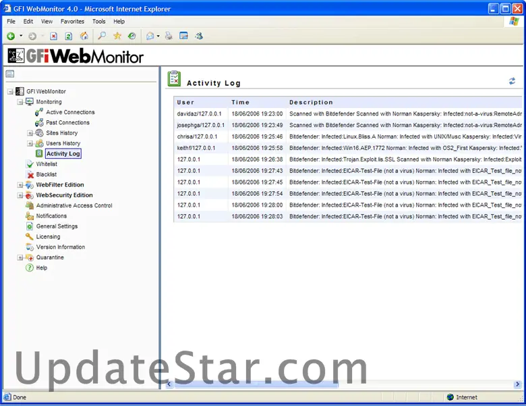The height and width of the screenshot is (406, 526).
Task: Select Active Connections in the tree
Action: 70,112
